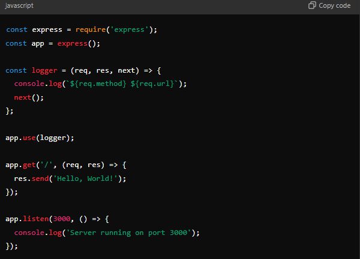Click the line const logger = (req, res, next) => {
360x259 pixels.
point(83,70)
